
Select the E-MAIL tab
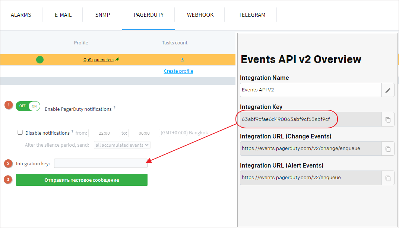pos(63,15)
